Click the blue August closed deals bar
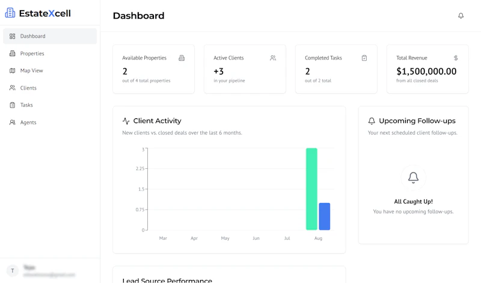 pyautogui.click(x=324, y=216)
